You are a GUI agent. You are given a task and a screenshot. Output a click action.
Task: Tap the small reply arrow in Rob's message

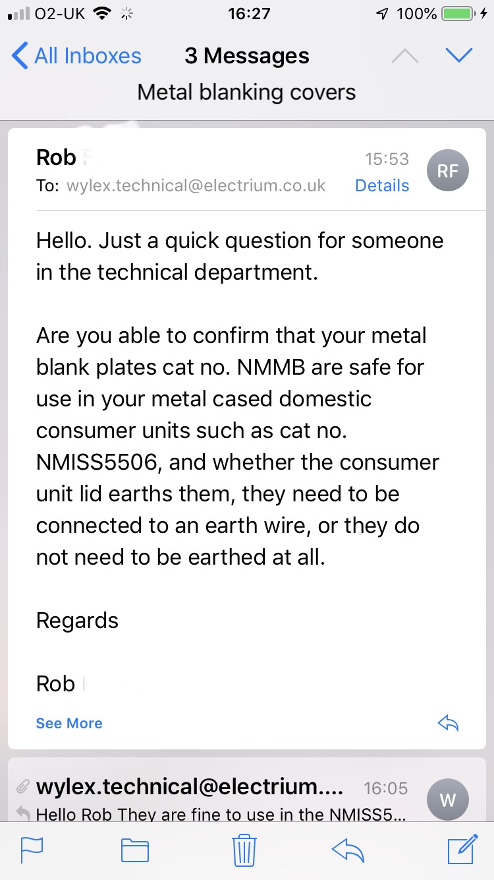(448, 724)
